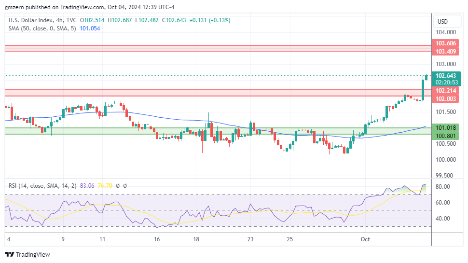Click the low price L102.482
Image resolution: width=468 pixels, height=263 pixels.
(x=147, y=20)
